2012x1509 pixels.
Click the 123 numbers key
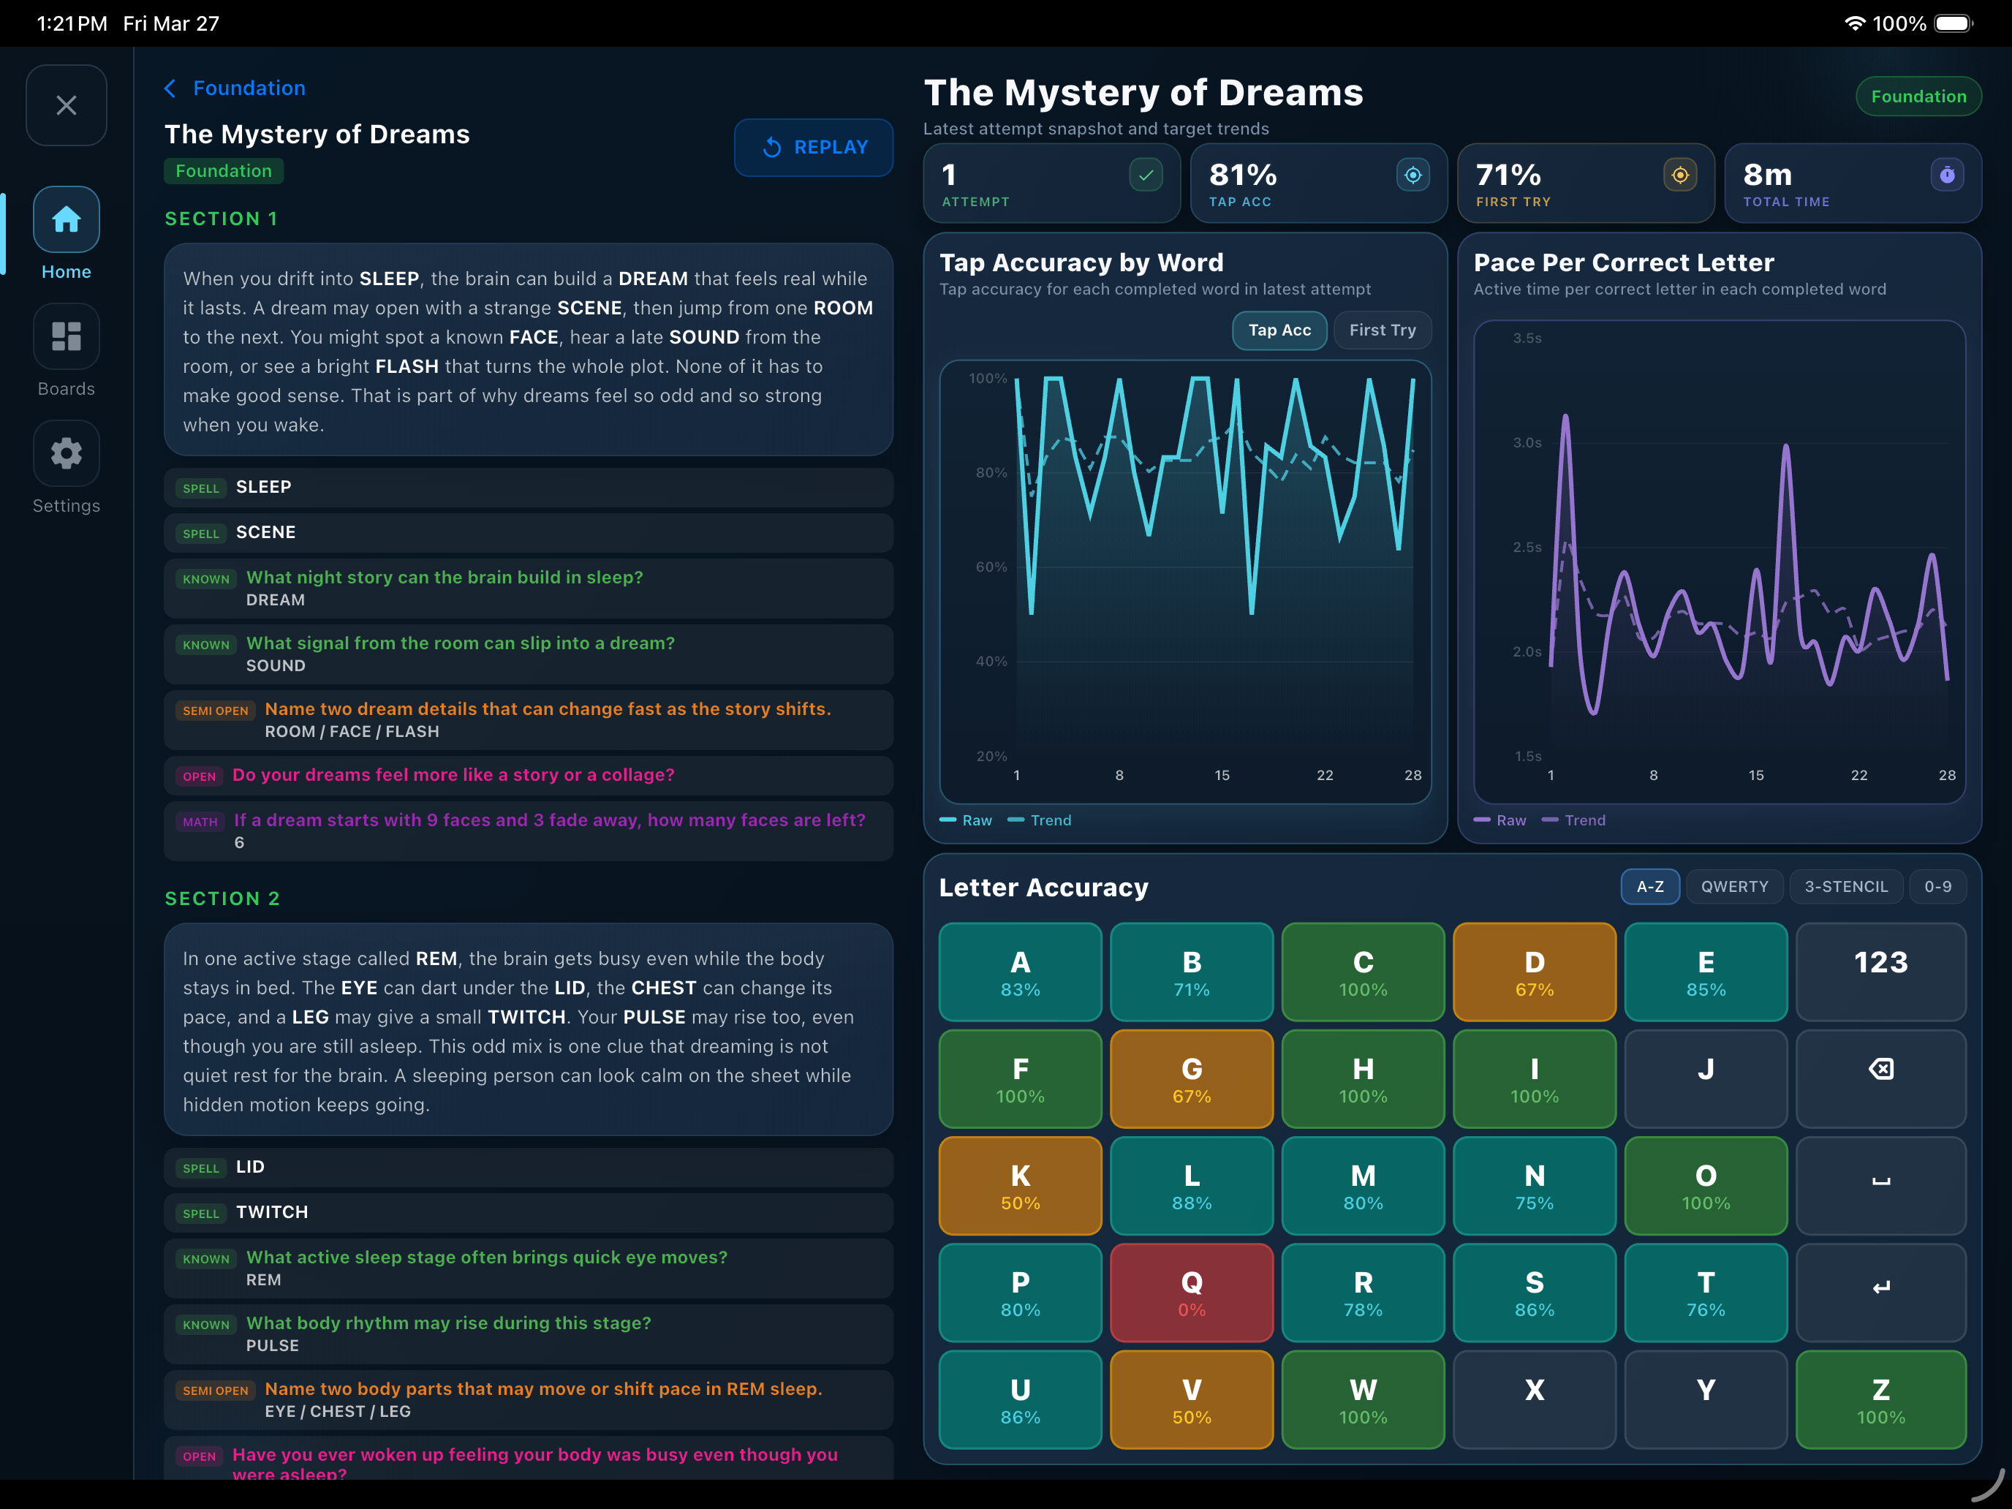tap(1880, 972)
